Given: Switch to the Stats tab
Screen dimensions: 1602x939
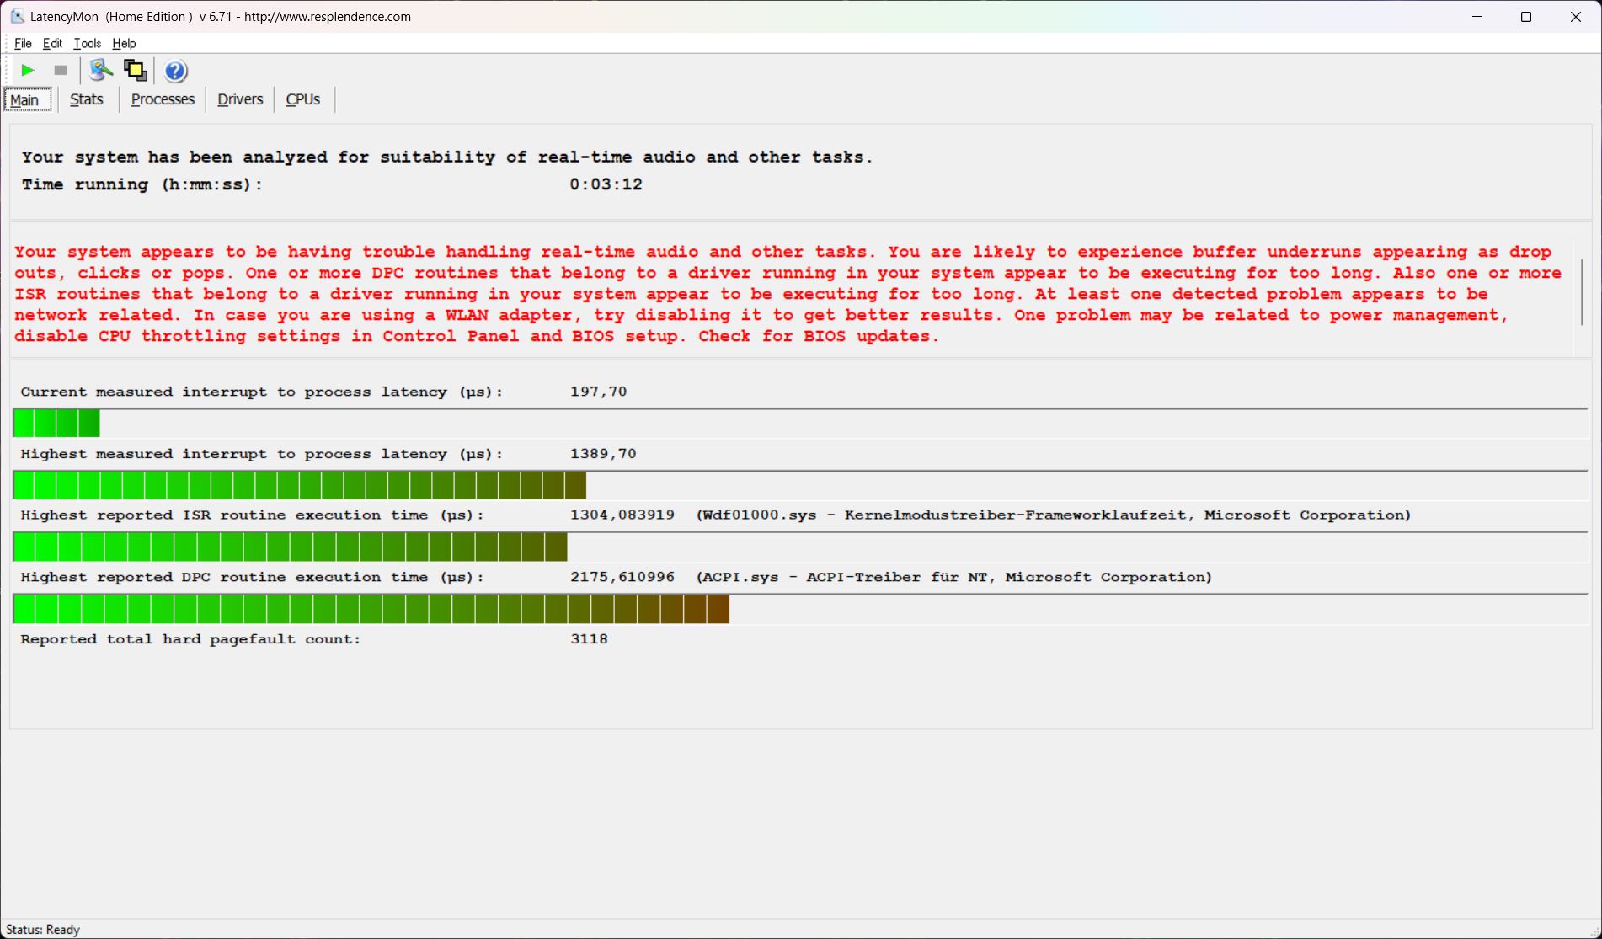Looking at the screenshot, I should pyautogui.click(x=87, y=99).
